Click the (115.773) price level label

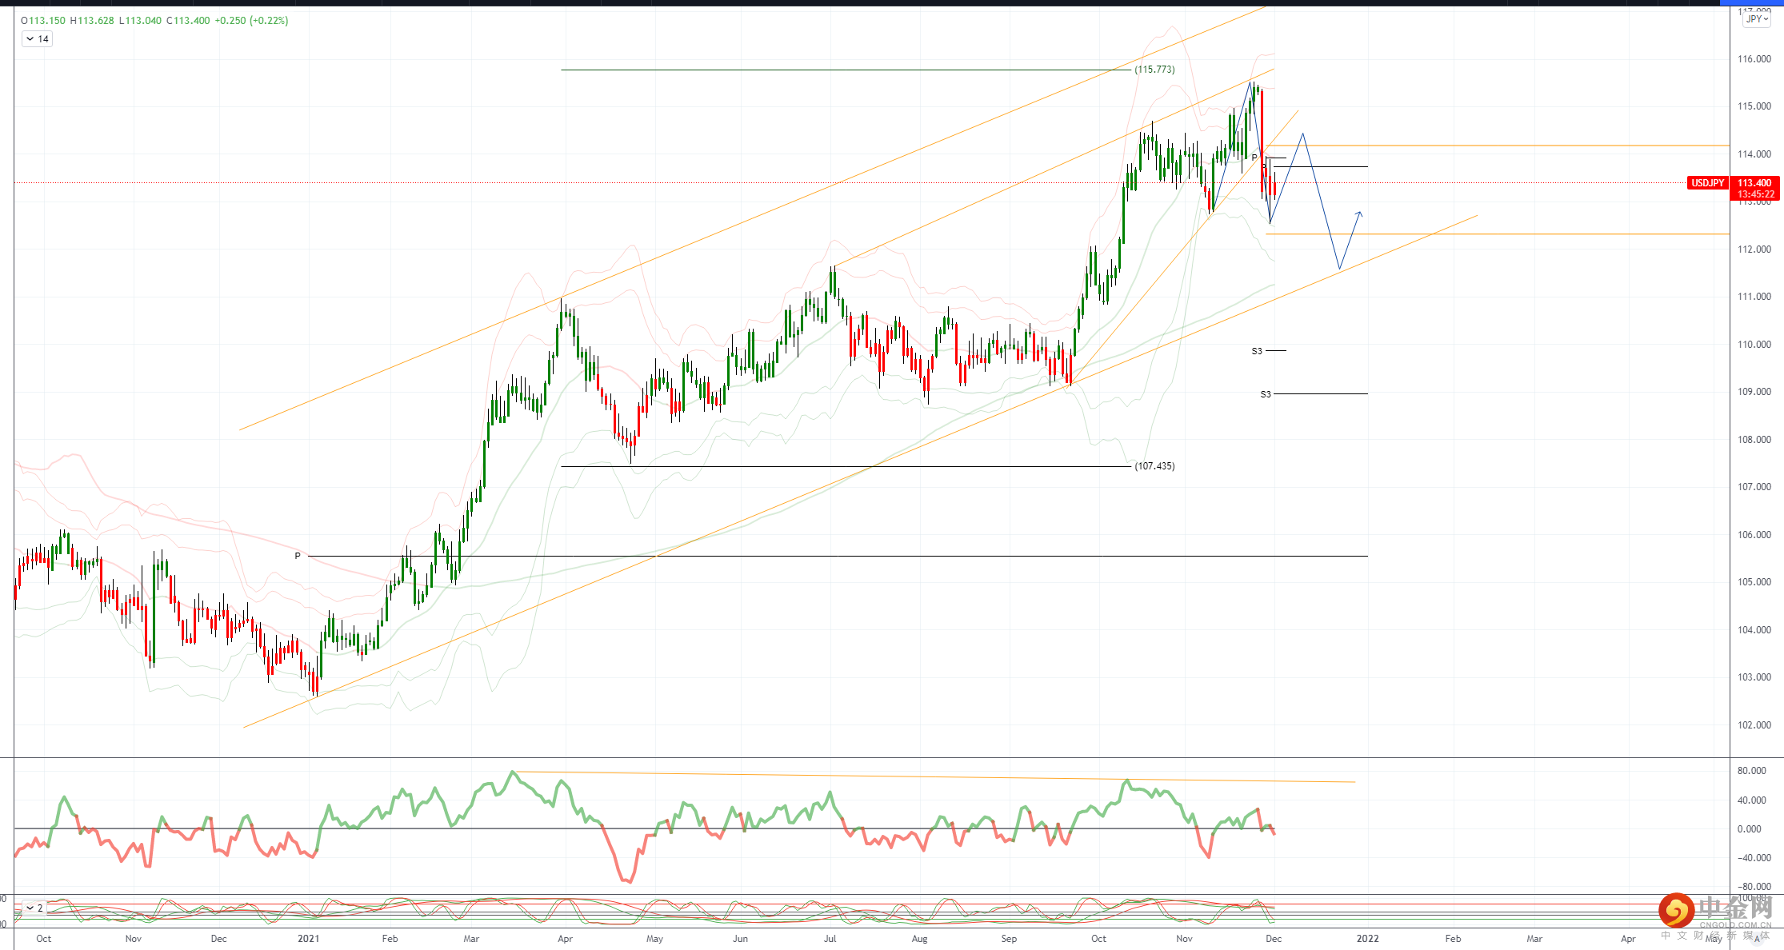1154,70
